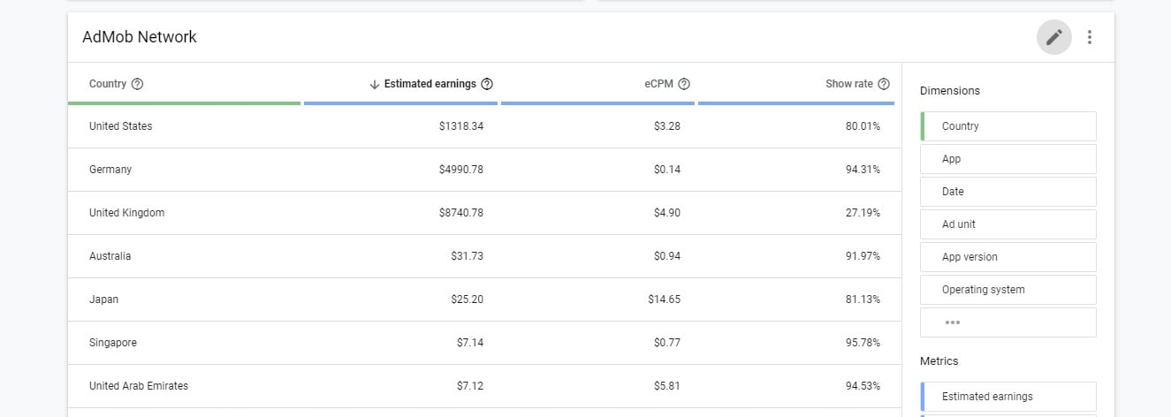Click the United States row

point(484,126)
